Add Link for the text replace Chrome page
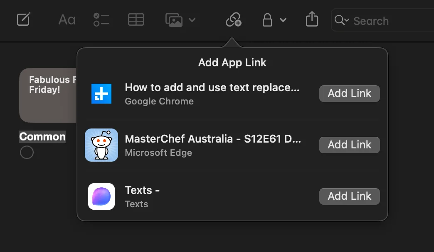 pyautogui.click(x=349, y=94)
